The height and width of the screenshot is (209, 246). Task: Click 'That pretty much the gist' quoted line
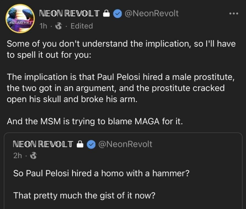(x=84, y=195)
